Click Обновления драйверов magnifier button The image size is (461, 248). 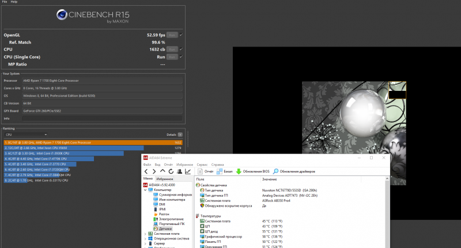pos(294,171)
